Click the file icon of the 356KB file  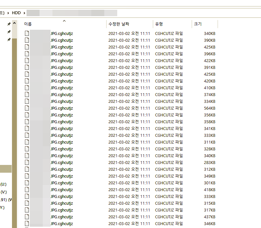coord(27,115)
